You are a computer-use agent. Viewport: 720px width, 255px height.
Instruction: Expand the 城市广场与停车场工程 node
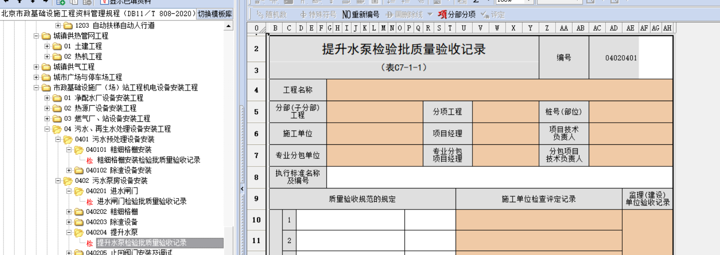(x=36, y=77)
